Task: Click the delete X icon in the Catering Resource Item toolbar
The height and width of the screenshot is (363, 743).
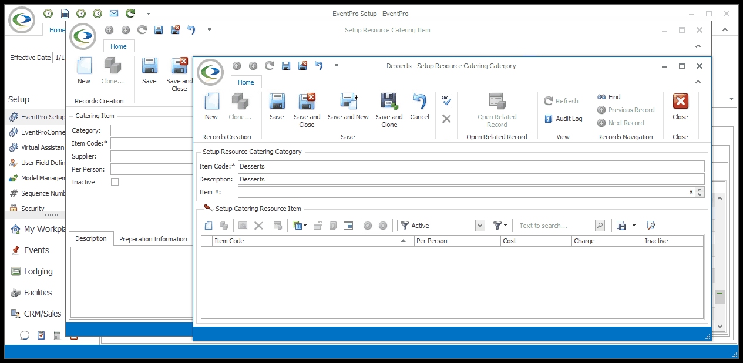Action: 258,226
